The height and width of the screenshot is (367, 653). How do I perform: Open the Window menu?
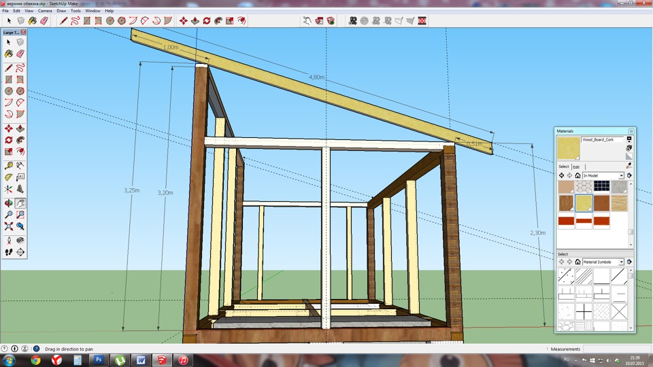pyautogui.click(x=93, y=11)
